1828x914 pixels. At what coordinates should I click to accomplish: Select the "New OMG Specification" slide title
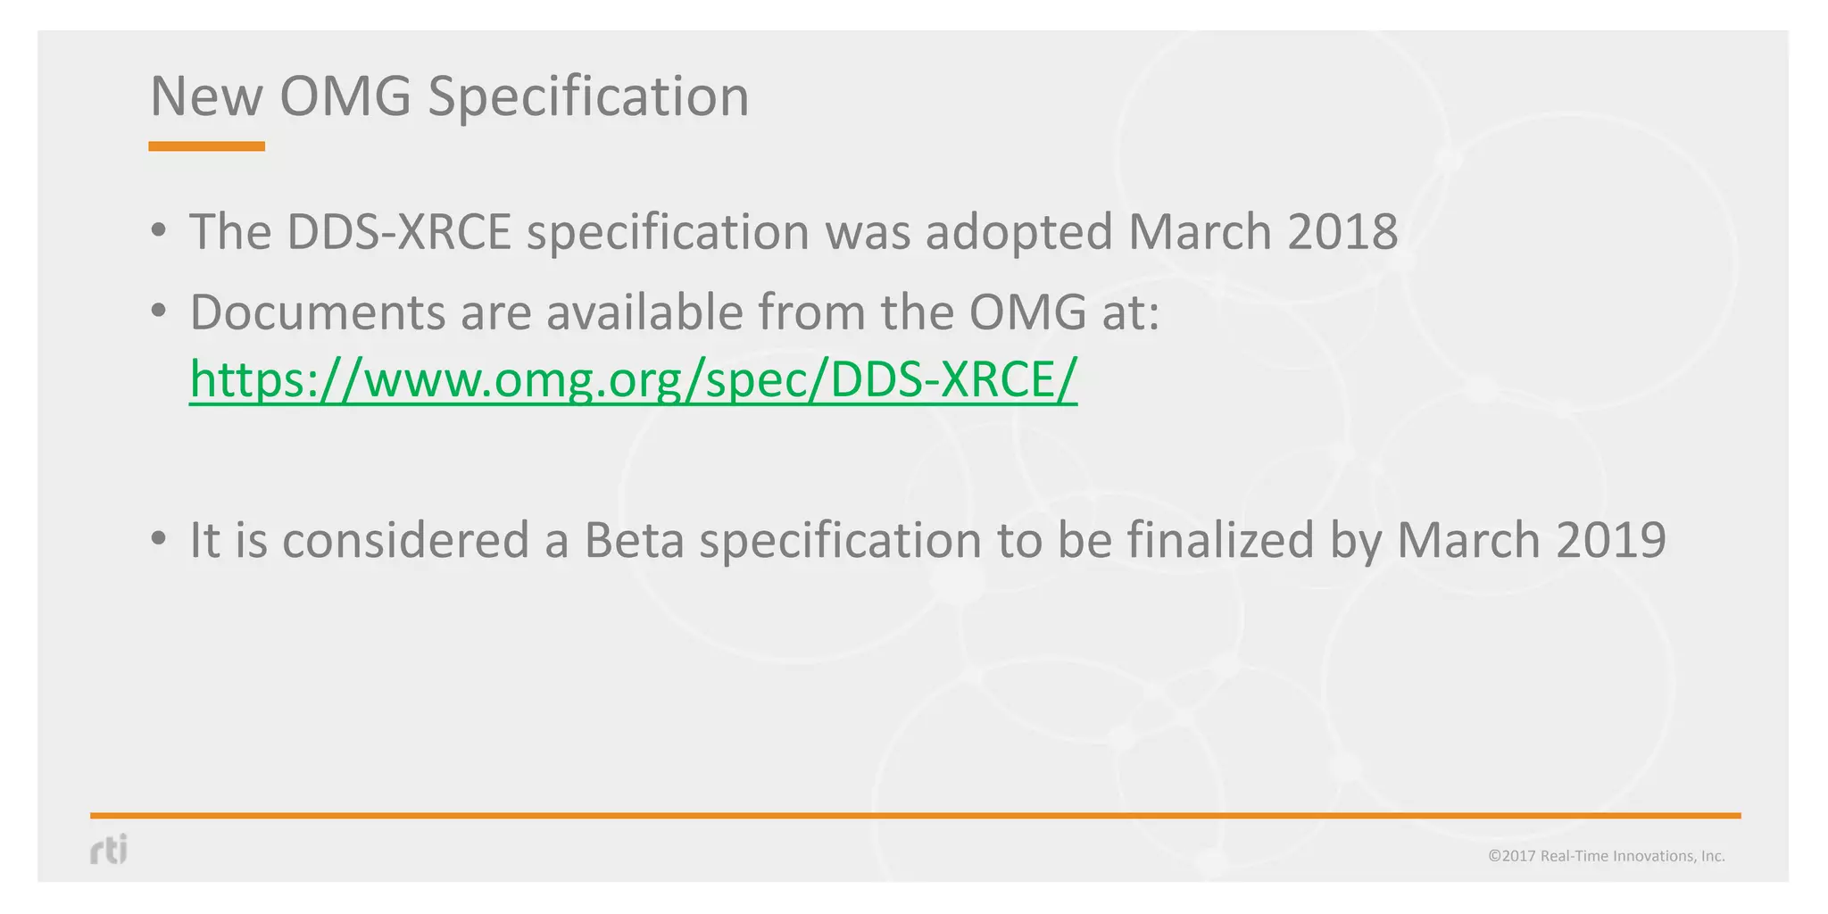tap(449, 96)
